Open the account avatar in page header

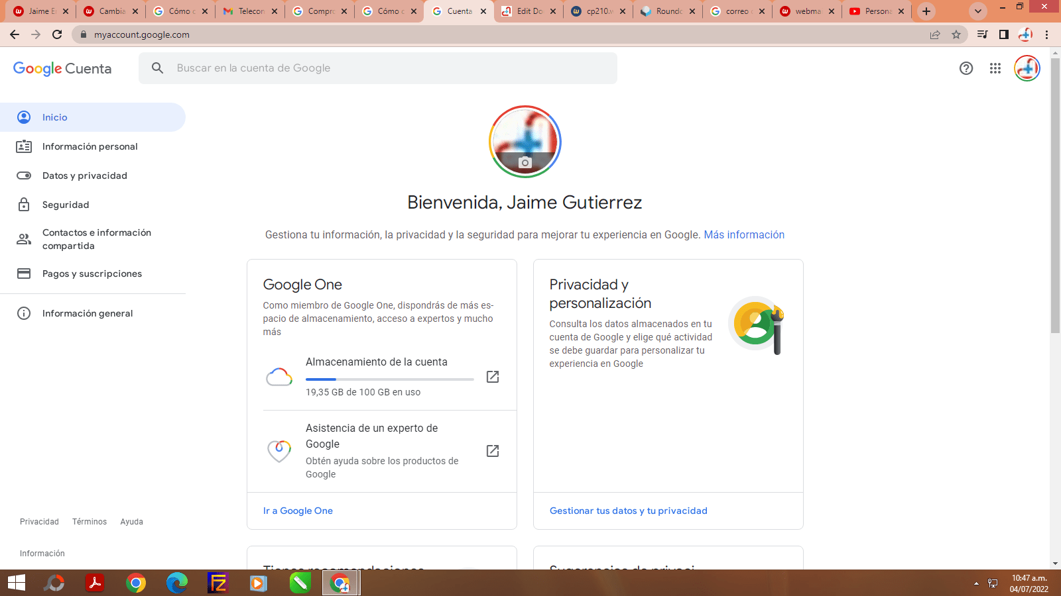(1027, 68)
